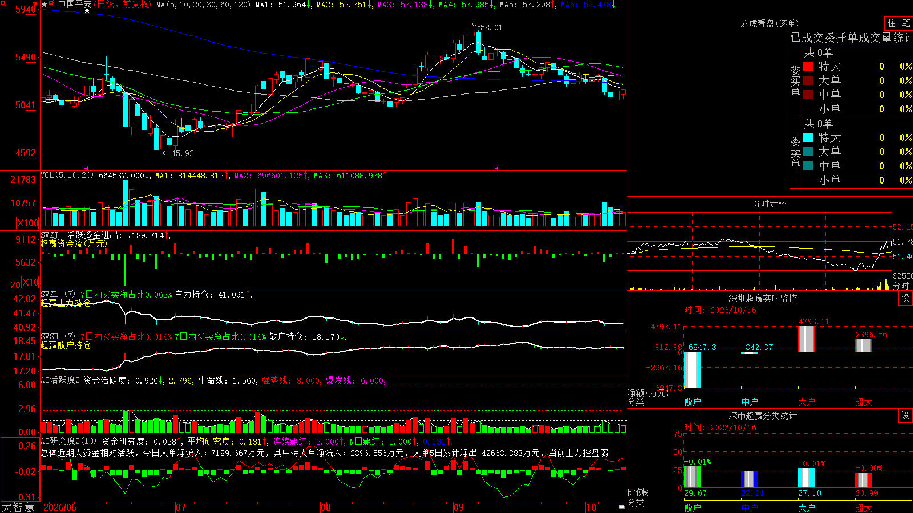Click the 29.67 散户 ratio bar in 分类统计
Screen dimensions: 913x513
click(x=693, y=477)
